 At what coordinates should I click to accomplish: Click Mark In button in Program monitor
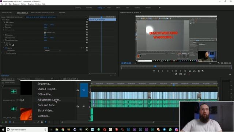click(158, 71)
